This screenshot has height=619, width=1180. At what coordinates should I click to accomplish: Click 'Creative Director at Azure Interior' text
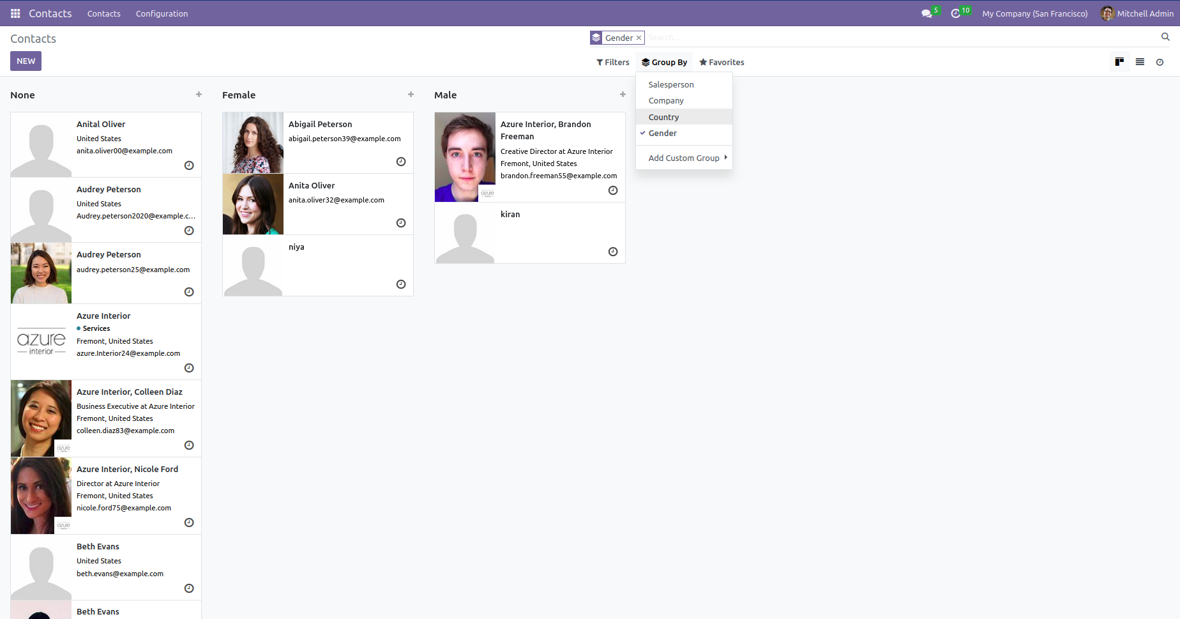point(556,151)
